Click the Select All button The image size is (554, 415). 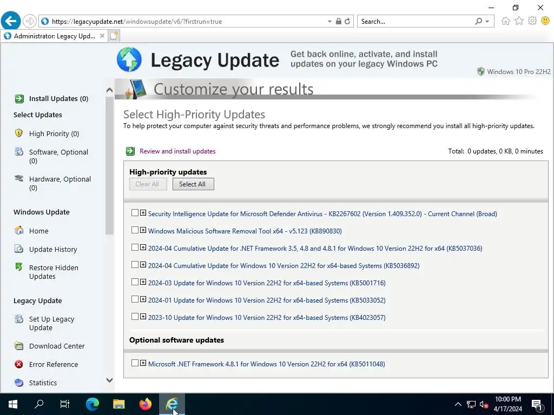click(x=193, y=184)
